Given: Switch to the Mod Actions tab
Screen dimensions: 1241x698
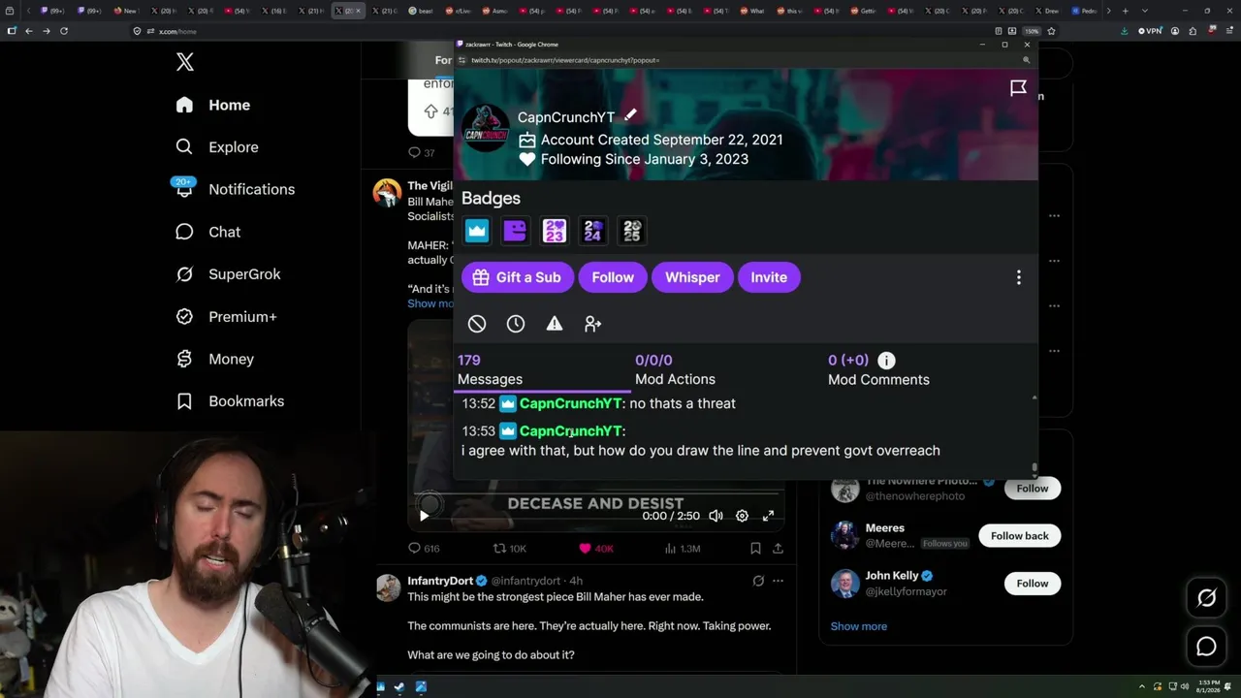Looking at the screenshot, I should 675,369.
